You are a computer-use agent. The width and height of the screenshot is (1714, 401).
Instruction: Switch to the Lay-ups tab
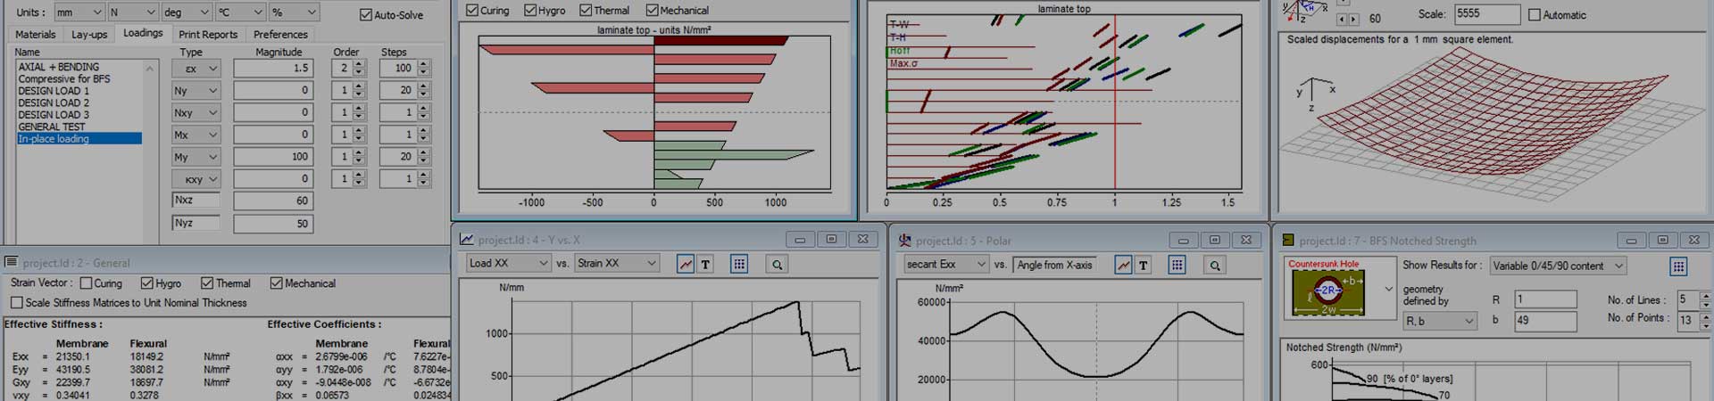coord(89,35)
